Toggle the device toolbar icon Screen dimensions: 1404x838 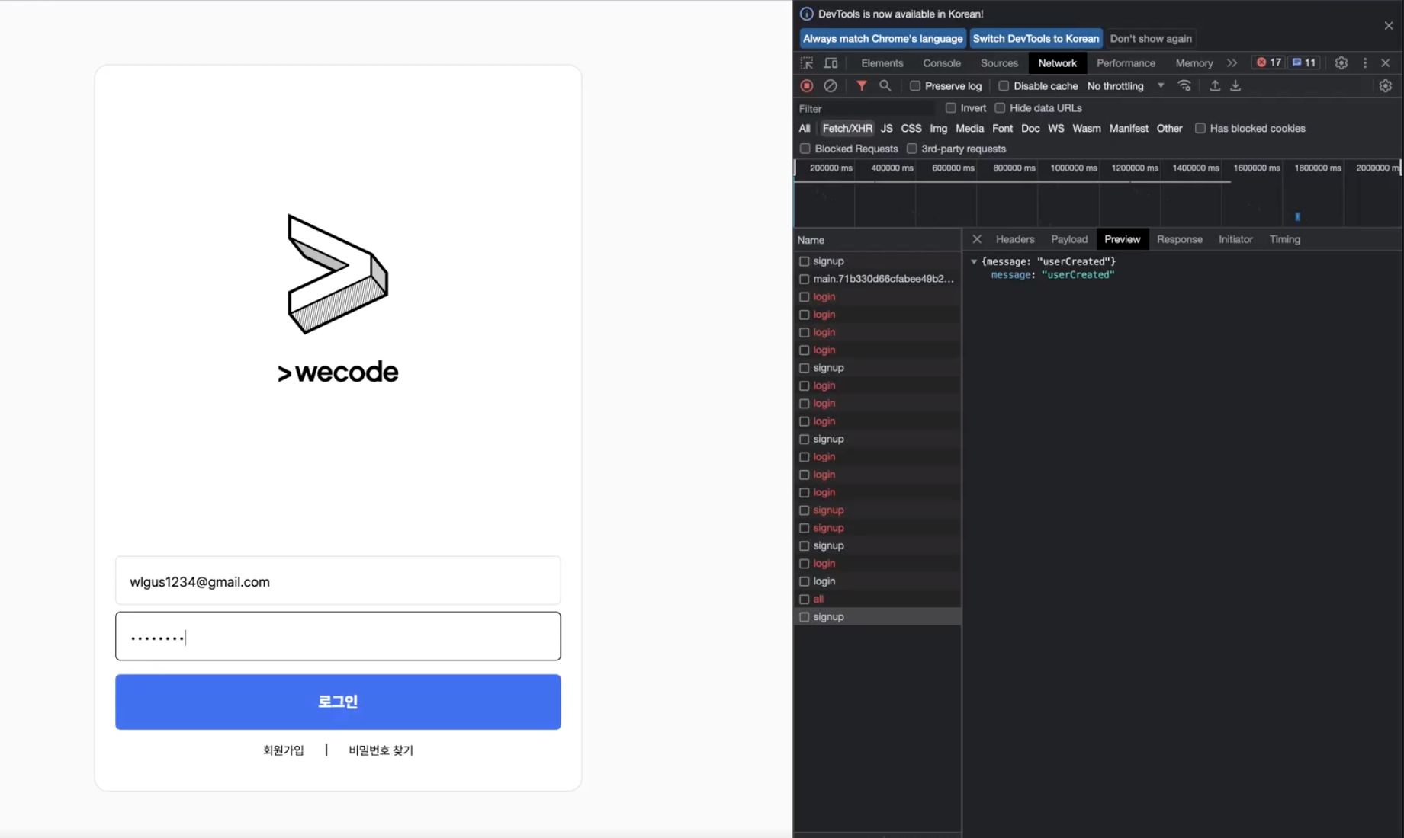831,63
